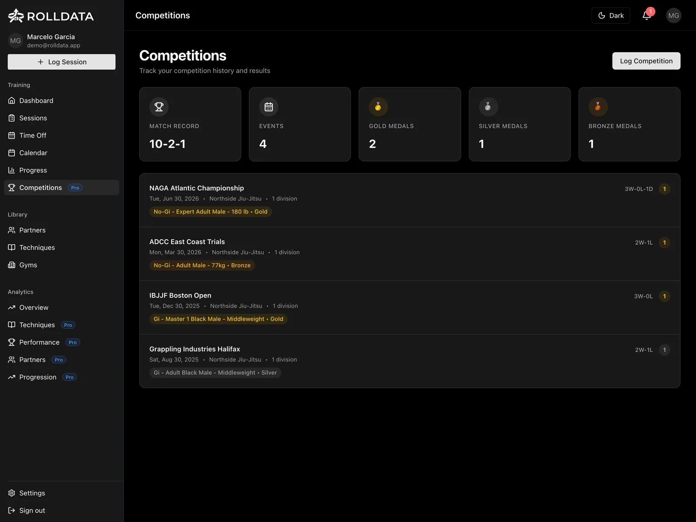Click the Progression trend icon
Image resolution: width=696 pixels, height=522 pixels.
point(12,377)
